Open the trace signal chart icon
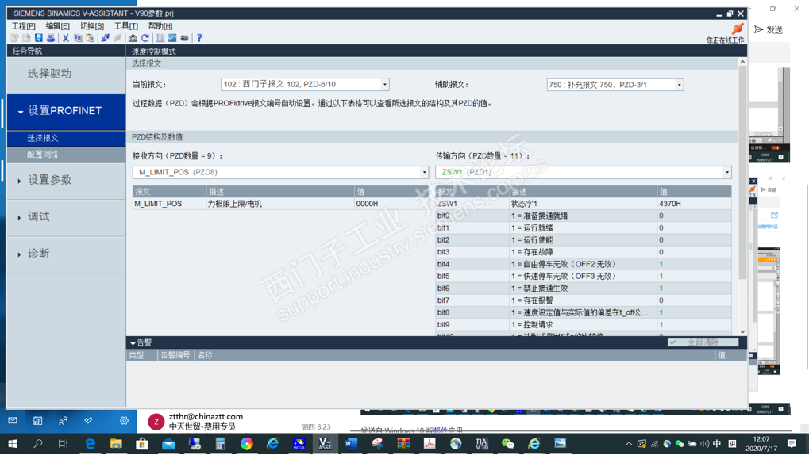The width and height of the screenshot is (809, 455). 172,38
